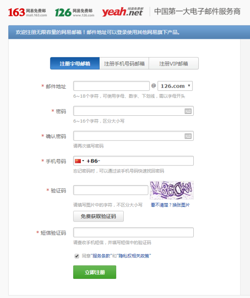Click the captcha image to refresh

coord(172,190)
